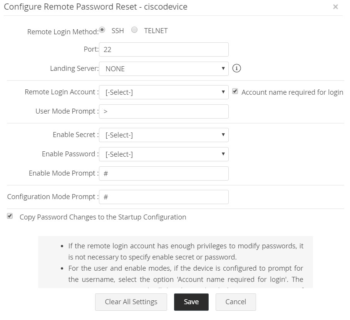Open the Landing Server dropdown
The width and height of the screenshot is (350, 320).
point(164,68)
